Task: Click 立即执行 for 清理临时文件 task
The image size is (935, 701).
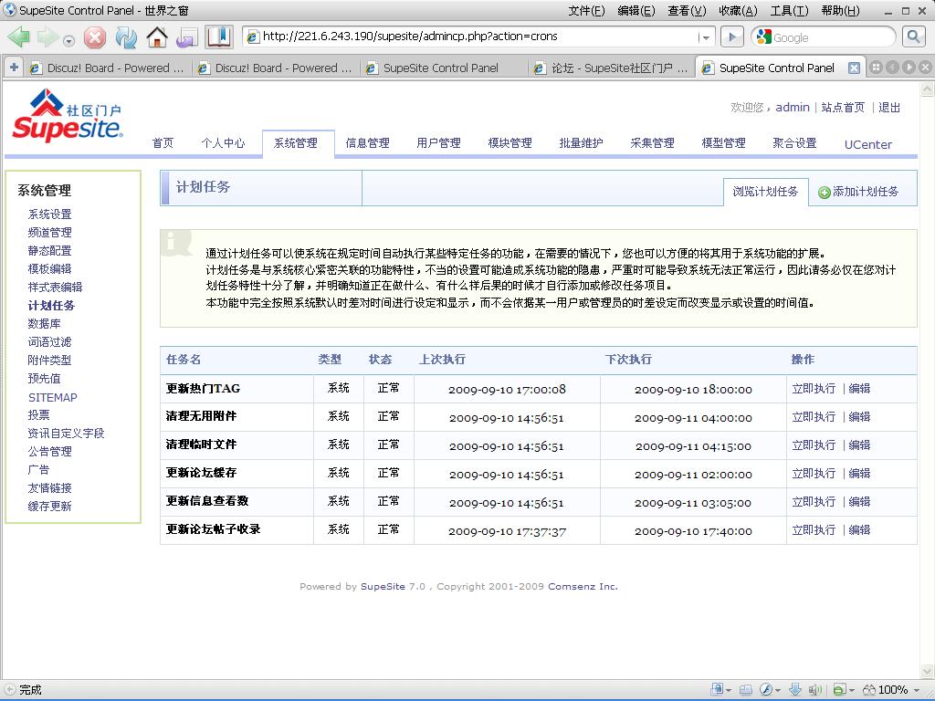Action: [x=814, y=445]
